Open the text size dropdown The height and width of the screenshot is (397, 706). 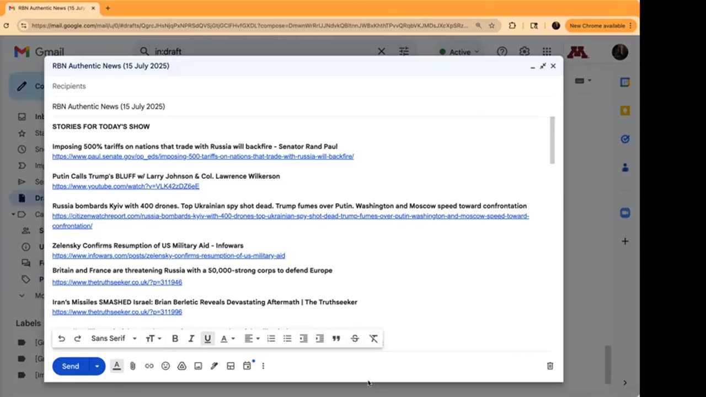pos(153,339)
